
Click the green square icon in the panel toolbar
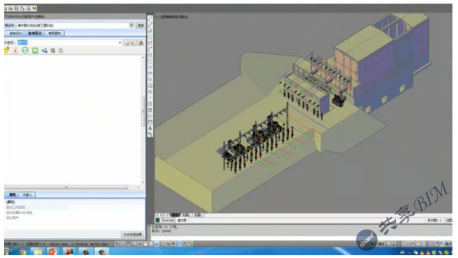(x=35, y=51)
